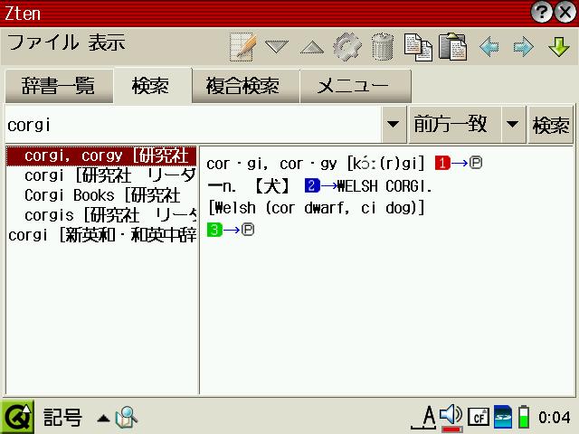Go back with the left arrow
Screen dimensions: 579x434
point(489,46)
